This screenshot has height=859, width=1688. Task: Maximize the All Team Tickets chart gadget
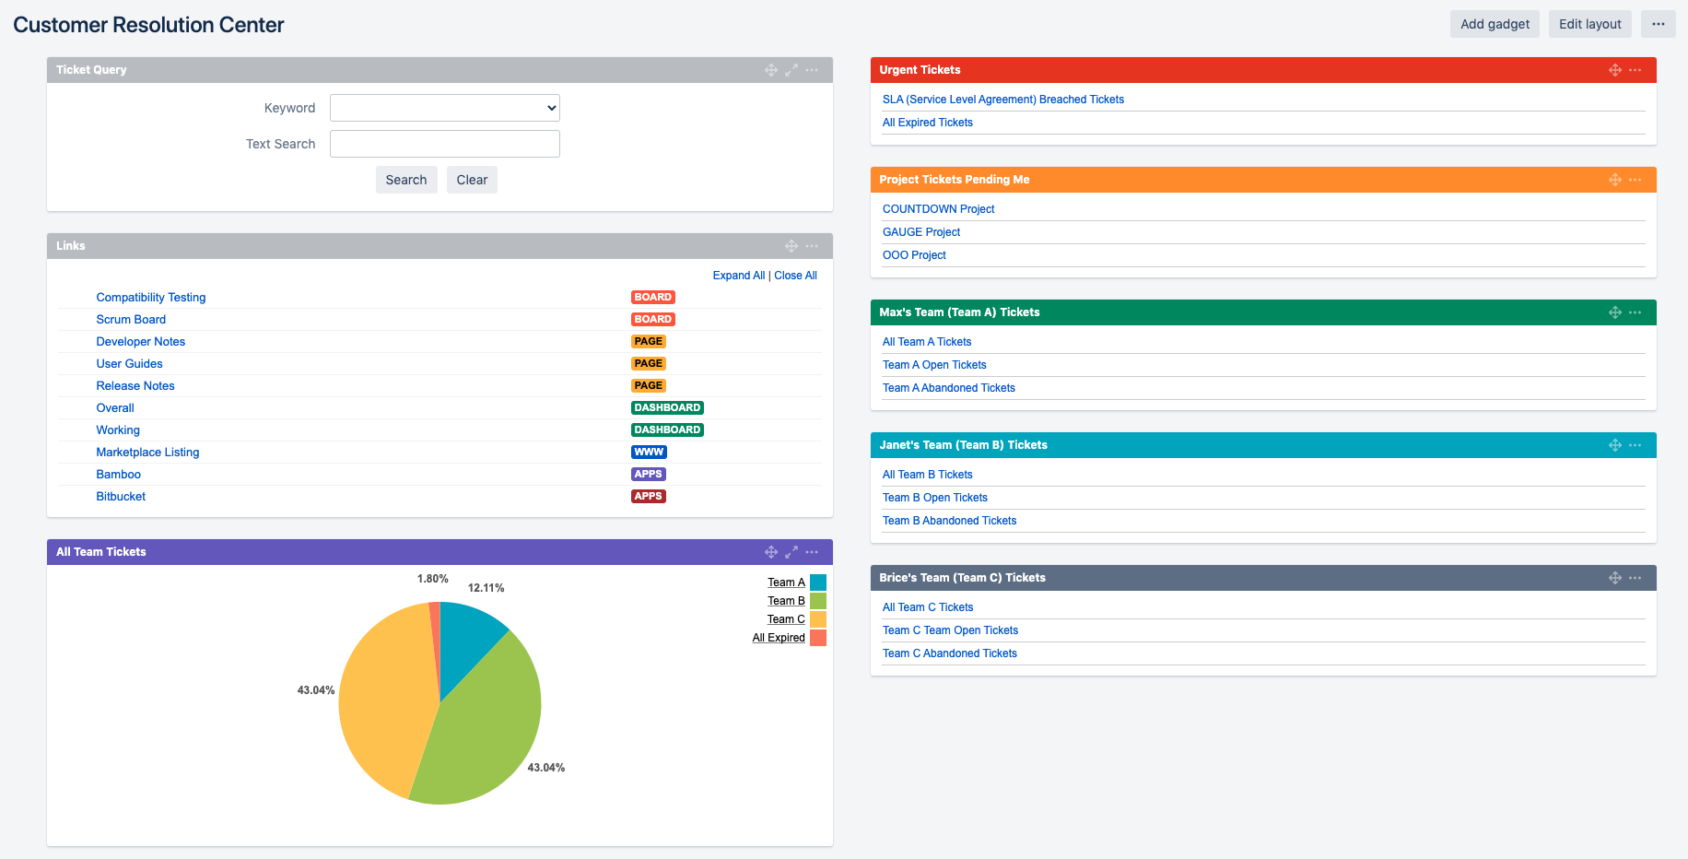point(791,552)
